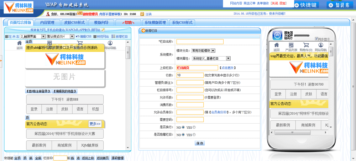This screenshot has width=356, height=161.
Task: Switch to the 页面综合排版 tab
Action: point(21,22)
